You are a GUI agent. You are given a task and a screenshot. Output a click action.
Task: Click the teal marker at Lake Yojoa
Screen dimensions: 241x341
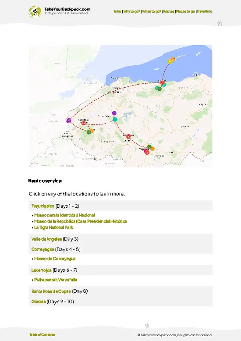click(115, 119)
